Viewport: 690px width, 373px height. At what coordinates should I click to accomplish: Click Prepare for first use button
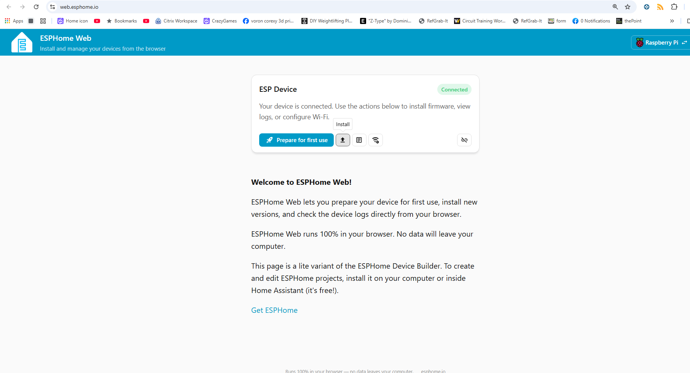click(x=296, y=140)
